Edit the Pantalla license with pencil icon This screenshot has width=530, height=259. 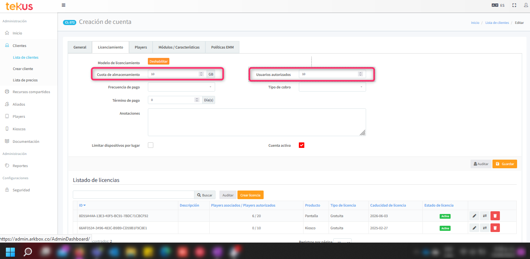(474, 216)
